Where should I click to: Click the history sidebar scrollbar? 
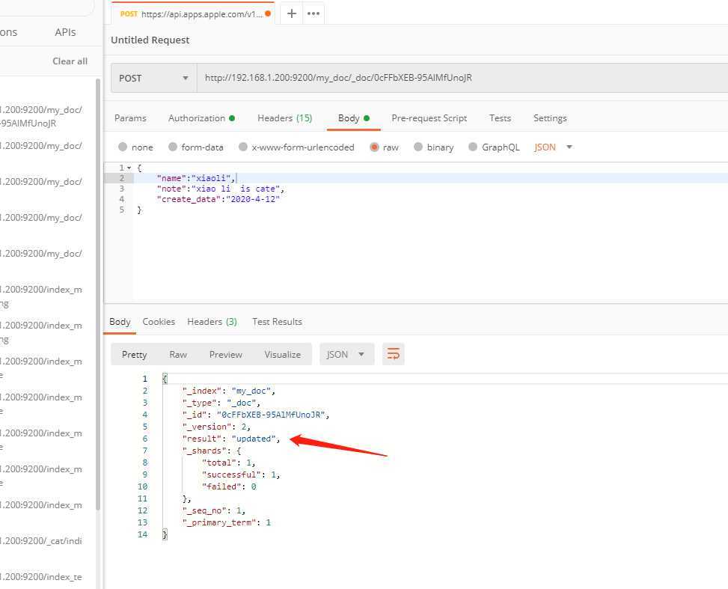click(x=98, y=295)
